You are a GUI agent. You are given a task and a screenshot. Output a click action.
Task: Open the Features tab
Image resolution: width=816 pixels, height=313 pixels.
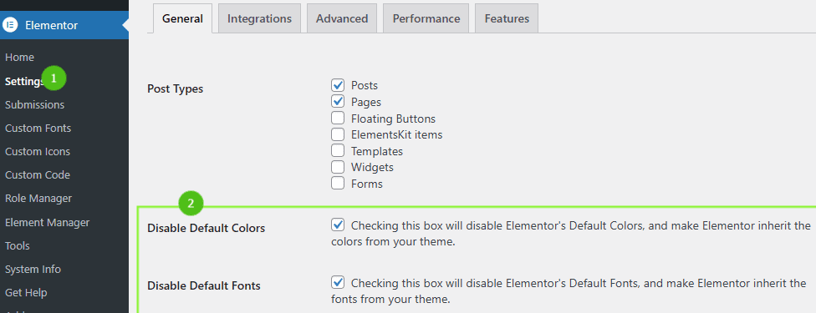point(507,18)
